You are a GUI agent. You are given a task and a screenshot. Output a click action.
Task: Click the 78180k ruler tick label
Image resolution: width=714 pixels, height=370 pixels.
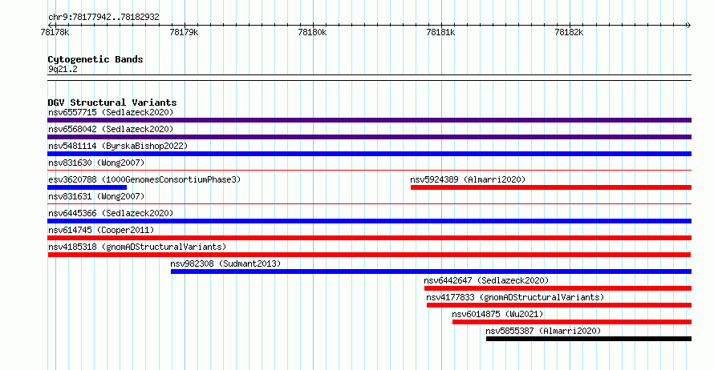(312, 32)
